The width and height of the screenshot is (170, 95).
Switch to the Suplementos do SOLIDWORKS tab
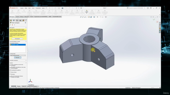(41, 17)
